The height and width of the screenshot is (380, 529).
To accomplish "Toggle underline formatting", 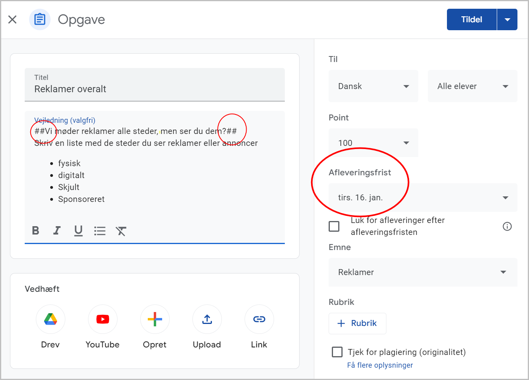I will pyautogui.click(x=78, y=231).
